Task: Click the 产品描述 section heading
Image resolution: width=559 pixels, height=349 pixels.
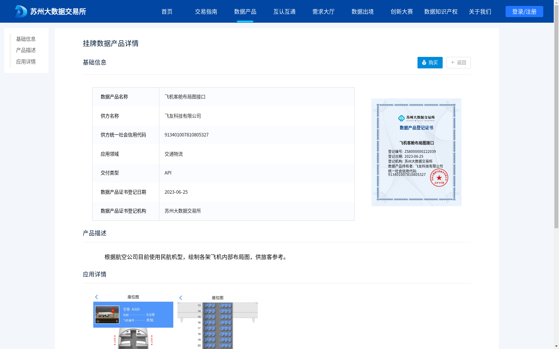Action: click(x=95, y=233)
